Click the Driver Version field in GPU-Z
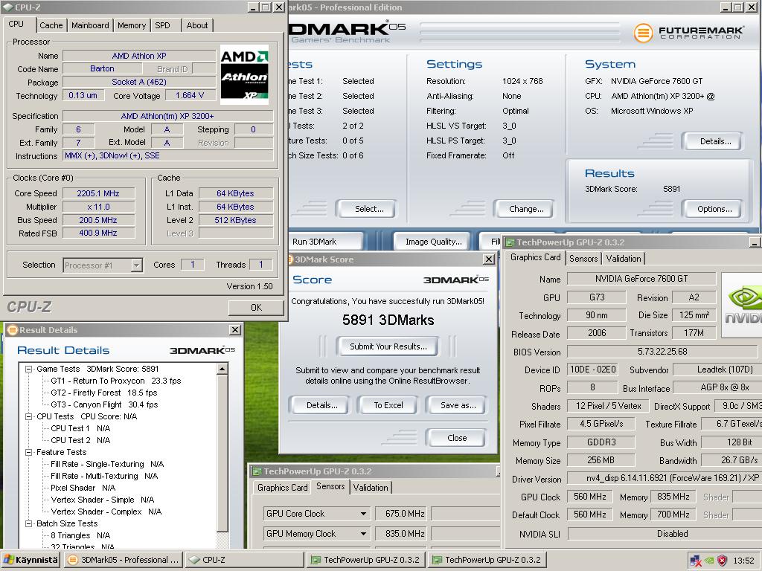Screen dimensions: 762x571 665,478
